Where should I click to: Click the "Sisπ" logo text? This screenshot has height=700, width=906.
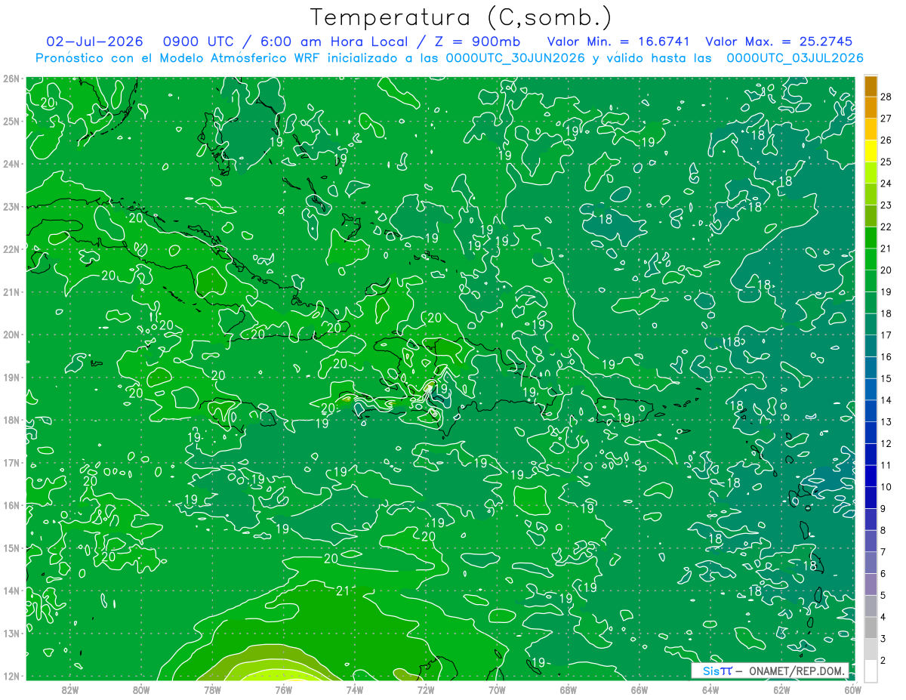click(x=716, y=671)
